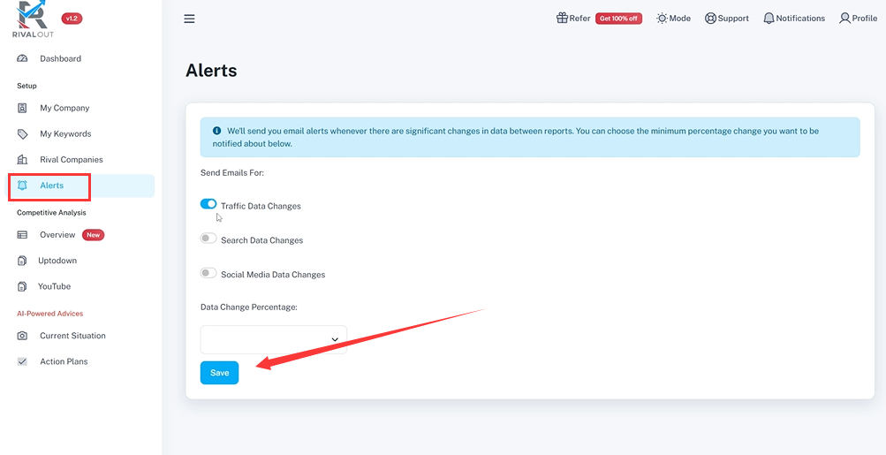Disable Traffic Data Changes toggle
The width and height of the screenshot is (886, 455).
tap(208, 204)
